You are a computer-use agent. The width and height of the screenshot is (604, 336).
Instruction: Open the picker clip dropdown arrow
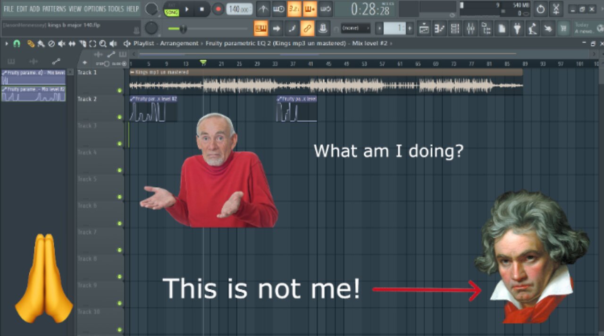70,72
